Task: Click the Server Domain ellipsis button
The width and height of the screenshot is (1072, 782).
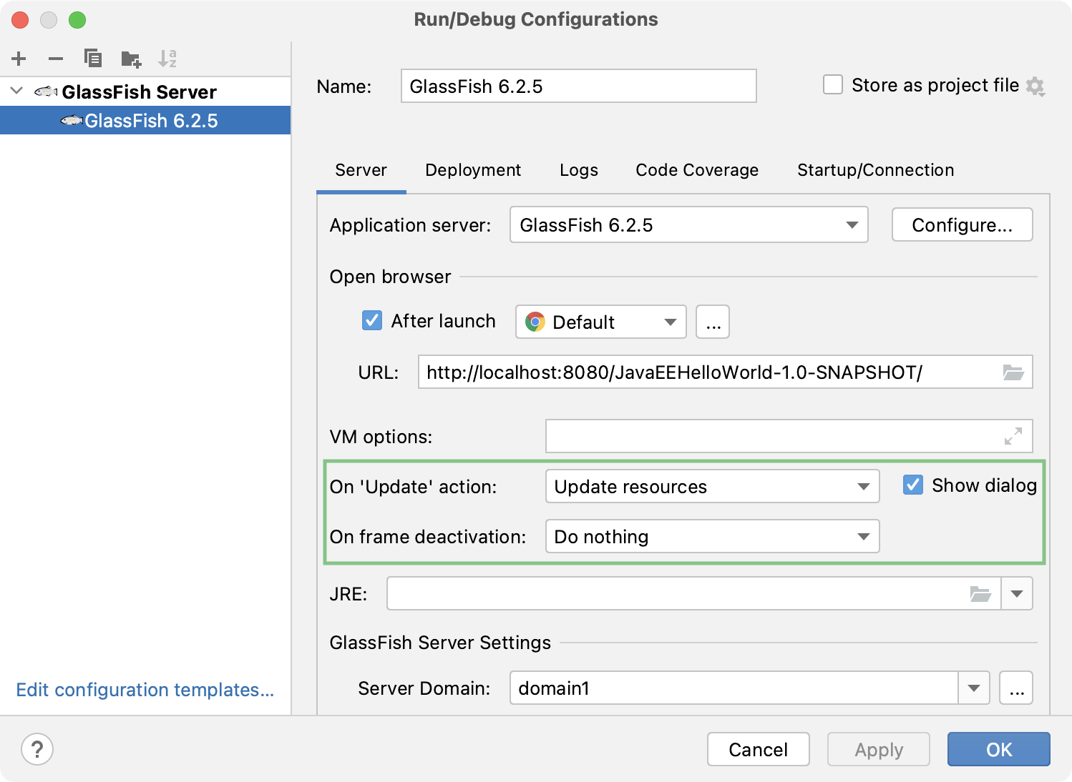Action: [1017, 688]
